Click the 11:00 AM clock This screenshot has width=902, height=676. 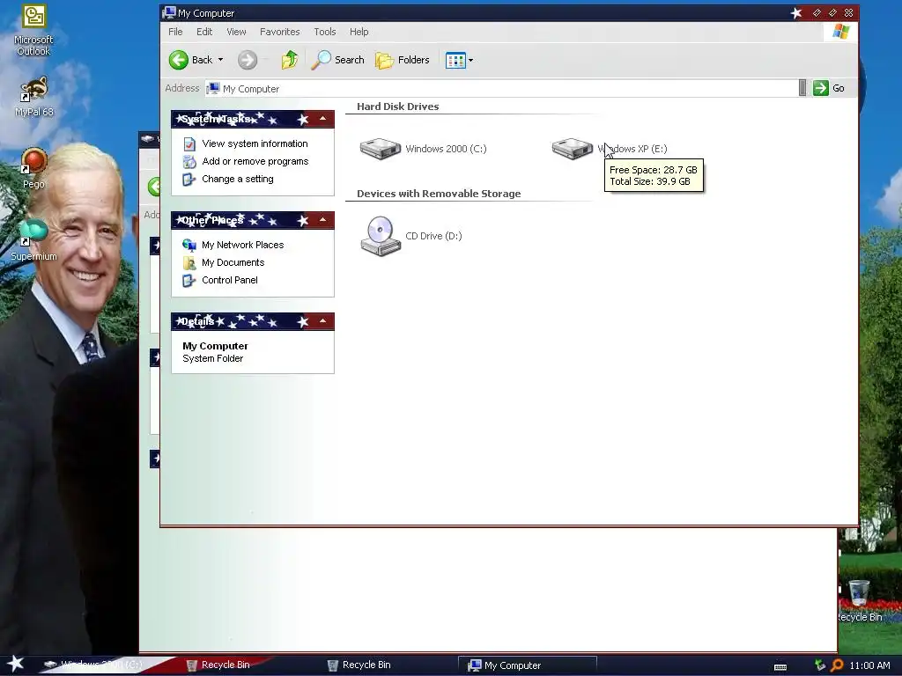point(869,665)
